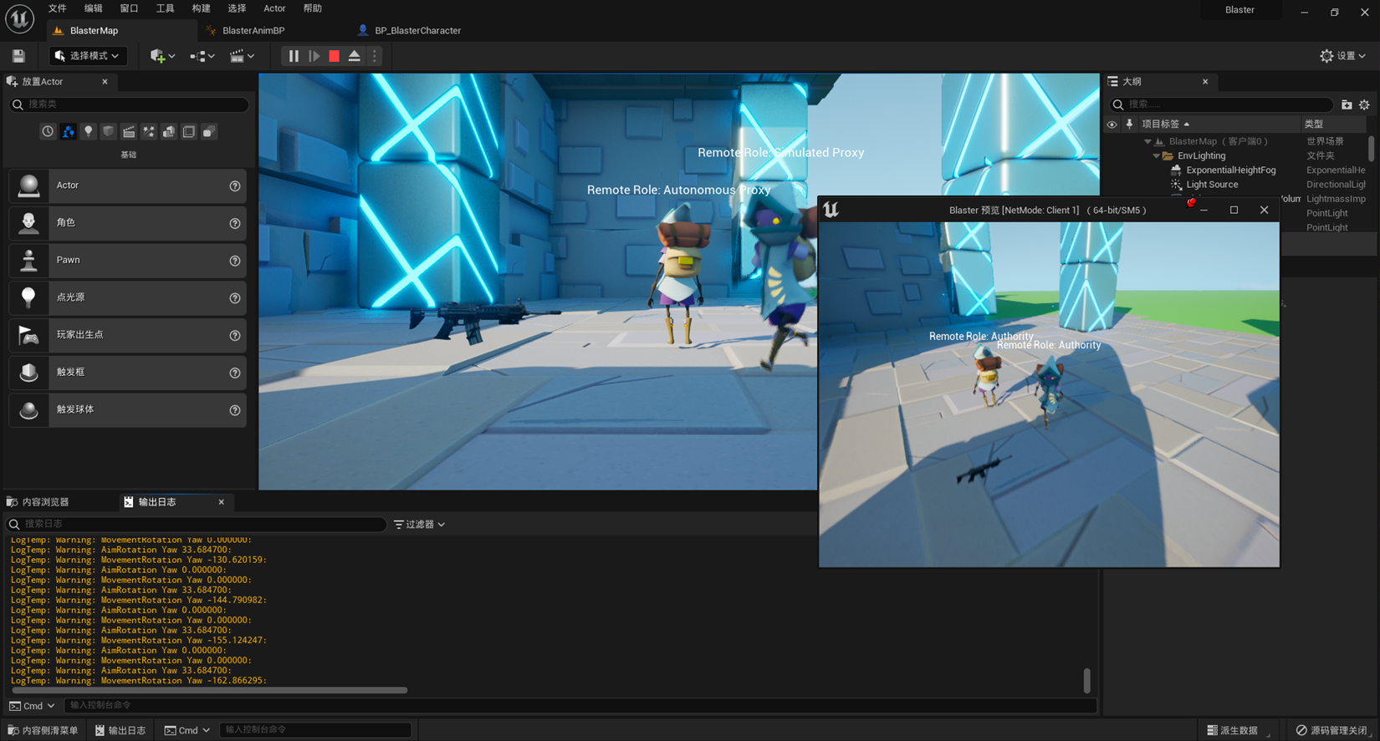Open the 文件 menu

pyautogui.click(x=58, y=8)
